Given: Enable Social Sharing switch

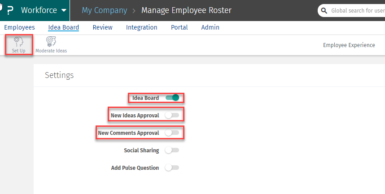Looking at the screenshot, I should pos(172,150).
